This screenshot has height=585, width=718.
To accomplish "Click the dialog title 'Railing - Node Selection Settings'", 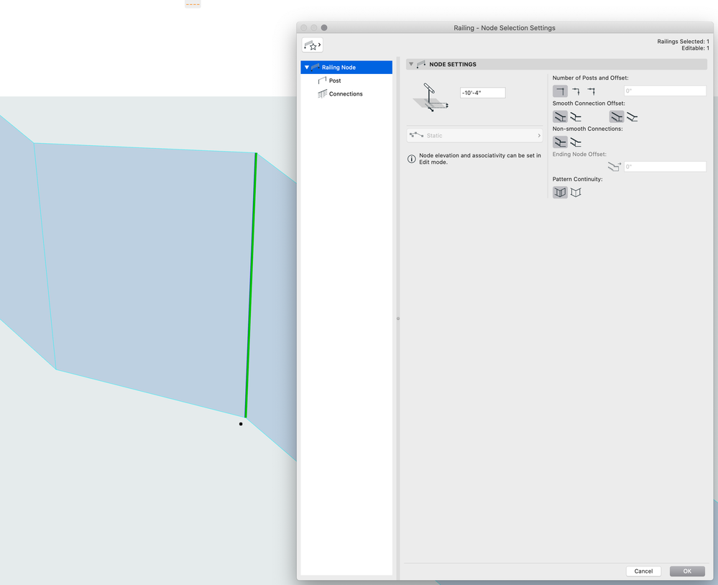I will pyautogui.click(x=504, y=28).
